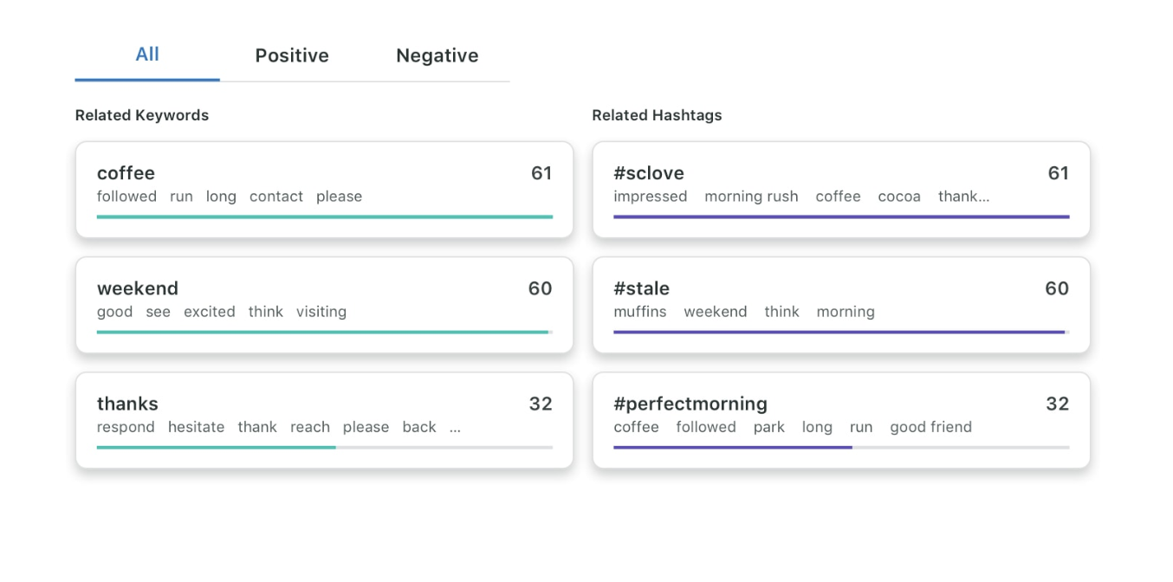The width and height of the screenshot is (1173, 582).
Task: Click 'hesitate' tag in thanks card
Action: coord(196,427)
